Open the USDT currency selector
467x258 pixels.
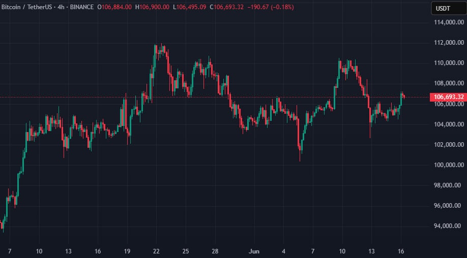[x=449, y=8]
